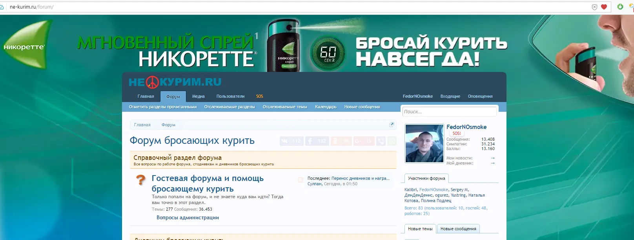The width and height of the screenshot is (634, 240).
Task: Select the Участники форума tab
Action: click(426, 178)
